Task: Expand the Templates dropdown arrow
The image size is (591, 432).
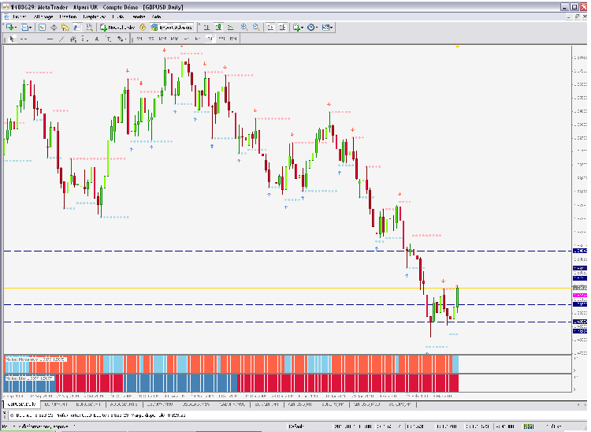Action: pos(331,27)
